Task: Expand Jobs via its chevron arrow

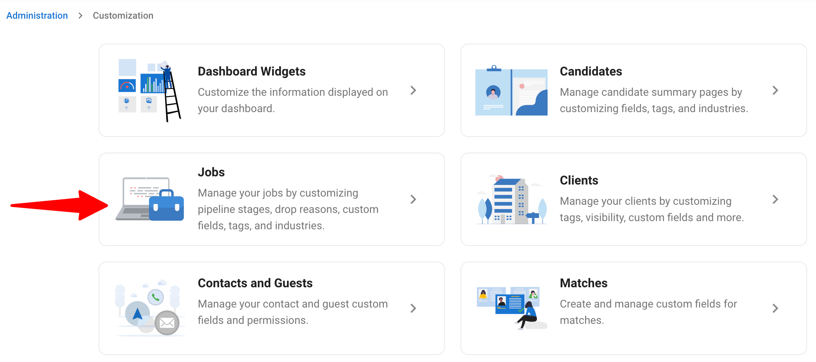Action: click(413, 199)
